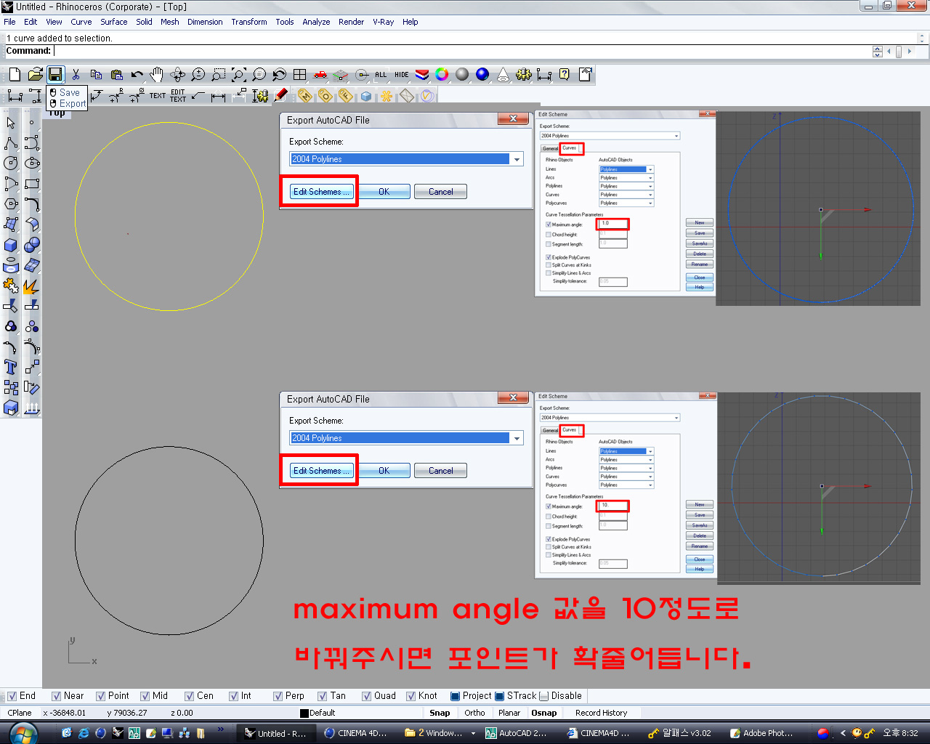Screen dimensions: 930x744
Task: Click the HIDE objects icon
Action: pyautogui.click(x=401, y=75)
